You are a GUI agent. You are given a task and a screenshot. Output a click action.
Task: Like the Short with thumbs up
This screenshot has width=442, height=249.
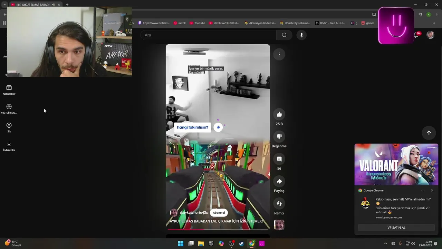click(279, 114)
